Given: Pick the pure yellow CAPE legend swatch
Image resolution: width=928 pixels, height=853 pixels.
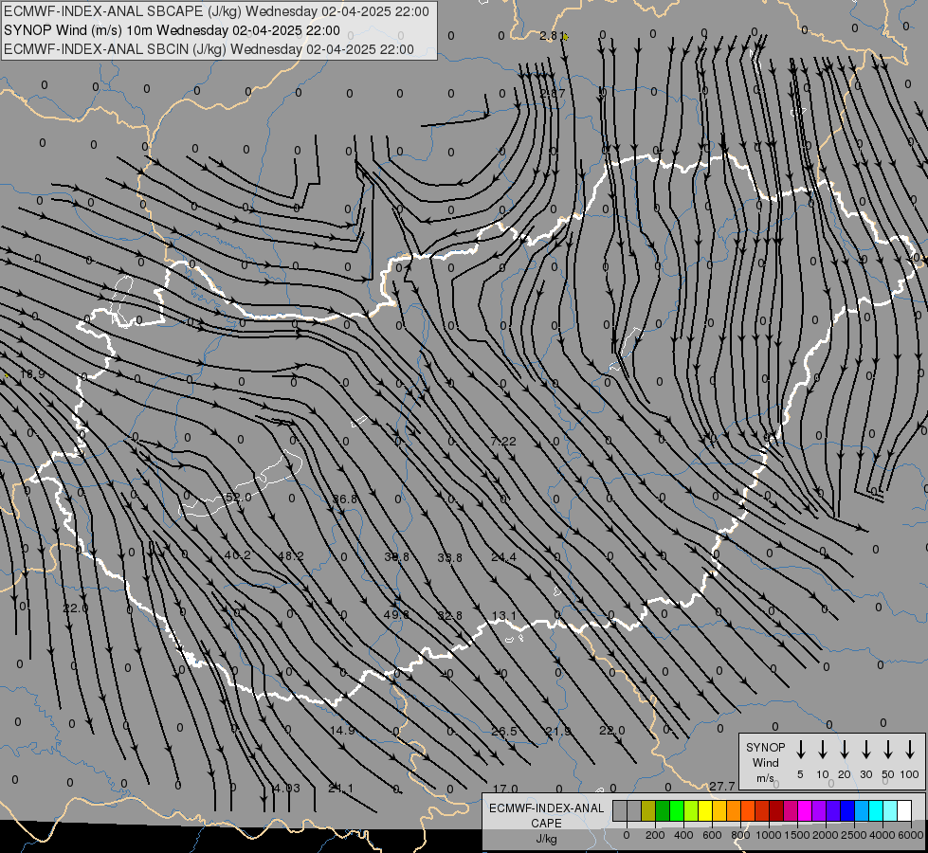Looking at the screenshot, I should (705, 810).
